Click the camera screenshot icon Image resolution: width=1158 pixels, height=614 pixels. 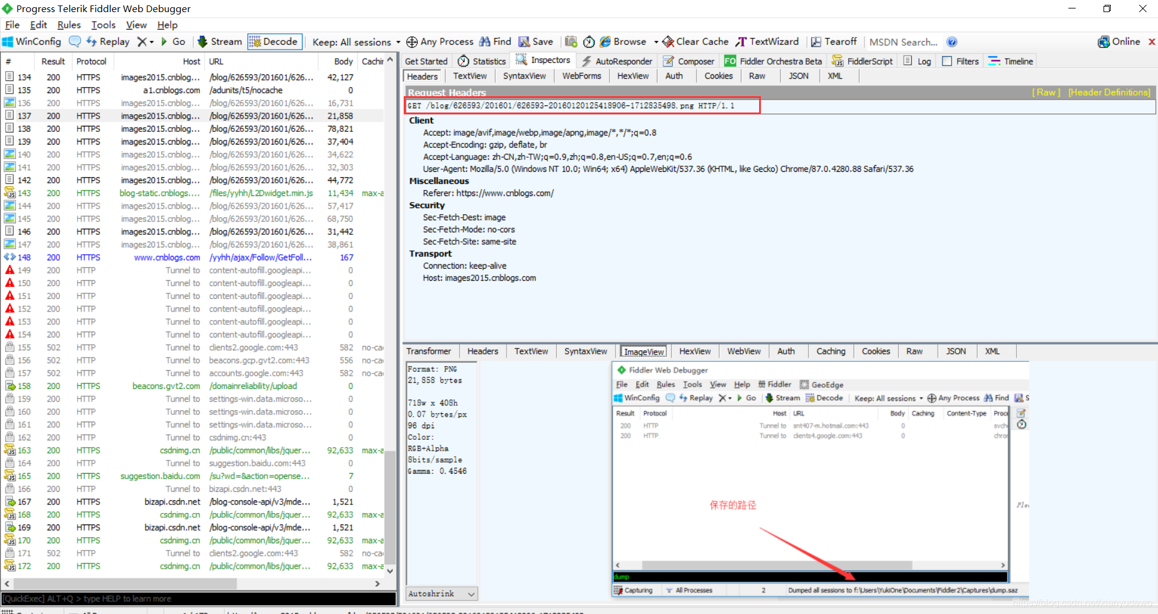click(571, 42)
